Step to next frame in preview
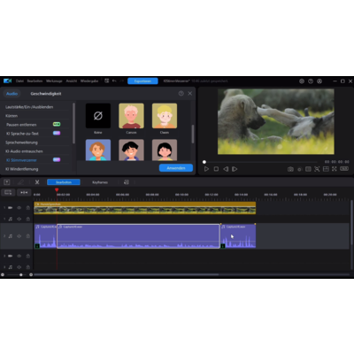The height and width of the screenshot is (354, 354). (x=235, y=169)
